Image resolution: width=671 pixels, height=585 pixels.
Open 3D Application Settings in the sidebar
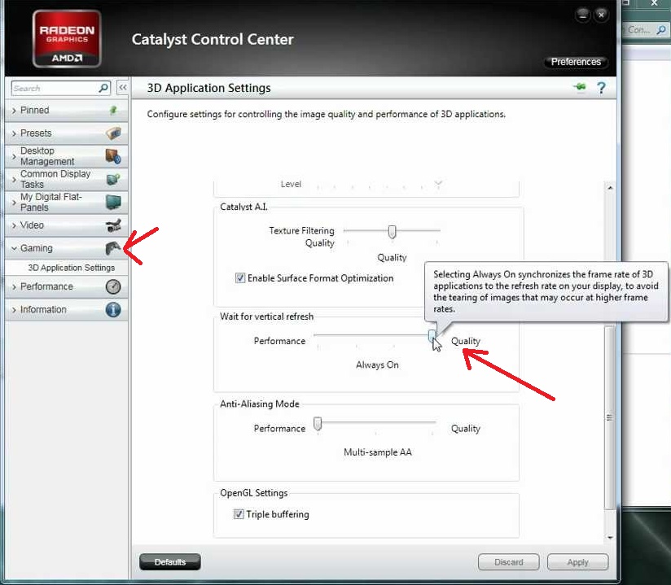[x=72, y=268]
